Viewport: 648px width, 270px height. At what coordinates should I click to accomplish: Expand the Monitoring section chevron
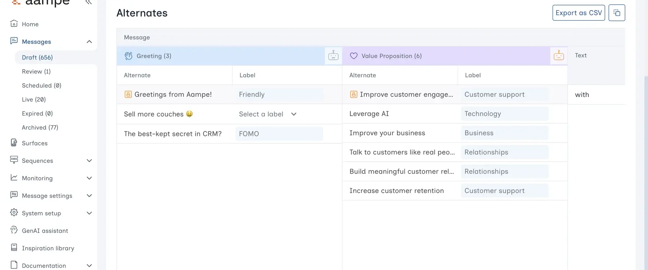coord(89,178)
